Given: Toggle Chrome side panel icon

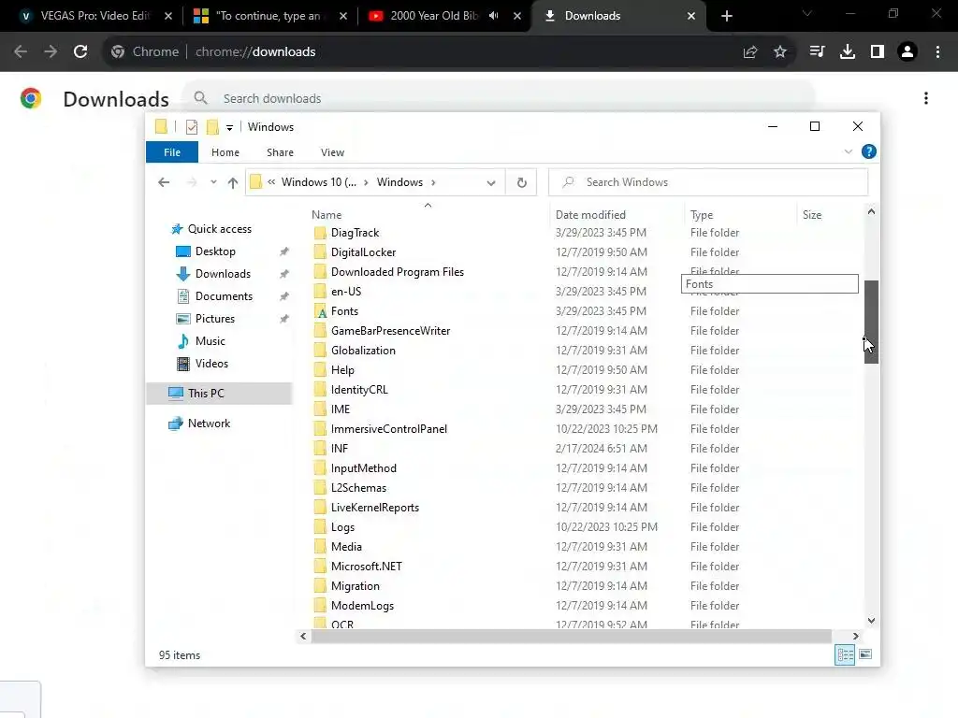Looking at the screenshot, I should [878, 52].
